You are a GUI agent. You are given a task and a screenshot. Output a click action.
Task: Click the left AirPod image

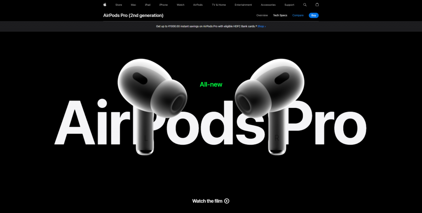152,106
